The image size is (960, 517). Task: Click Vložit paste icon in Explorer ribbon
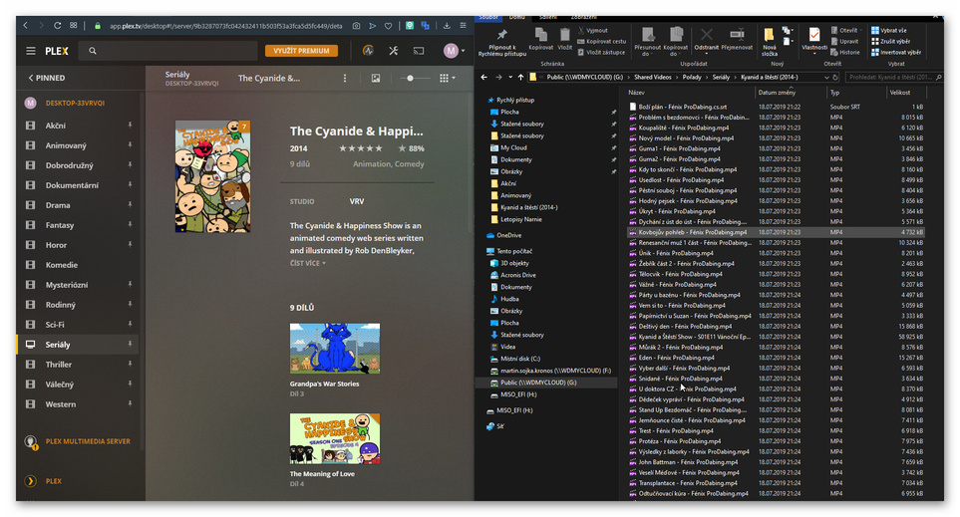click(x=564, y=39)
